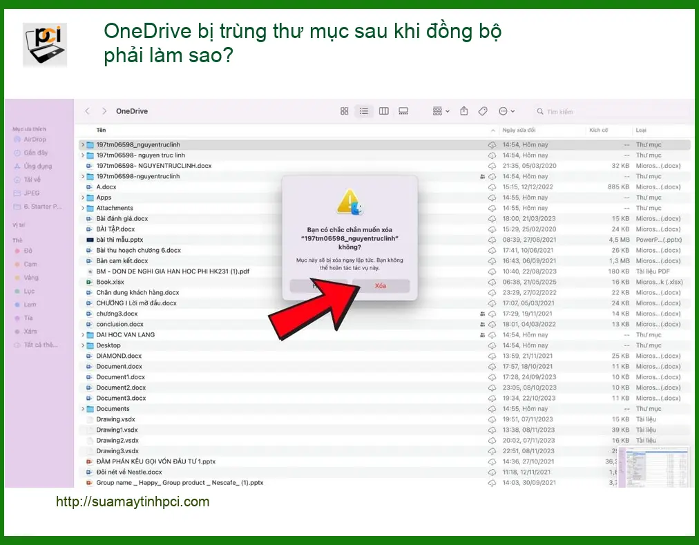
Task: Expand folder 197tm06598-nguyentruclinh
Action: pos(82,176)
